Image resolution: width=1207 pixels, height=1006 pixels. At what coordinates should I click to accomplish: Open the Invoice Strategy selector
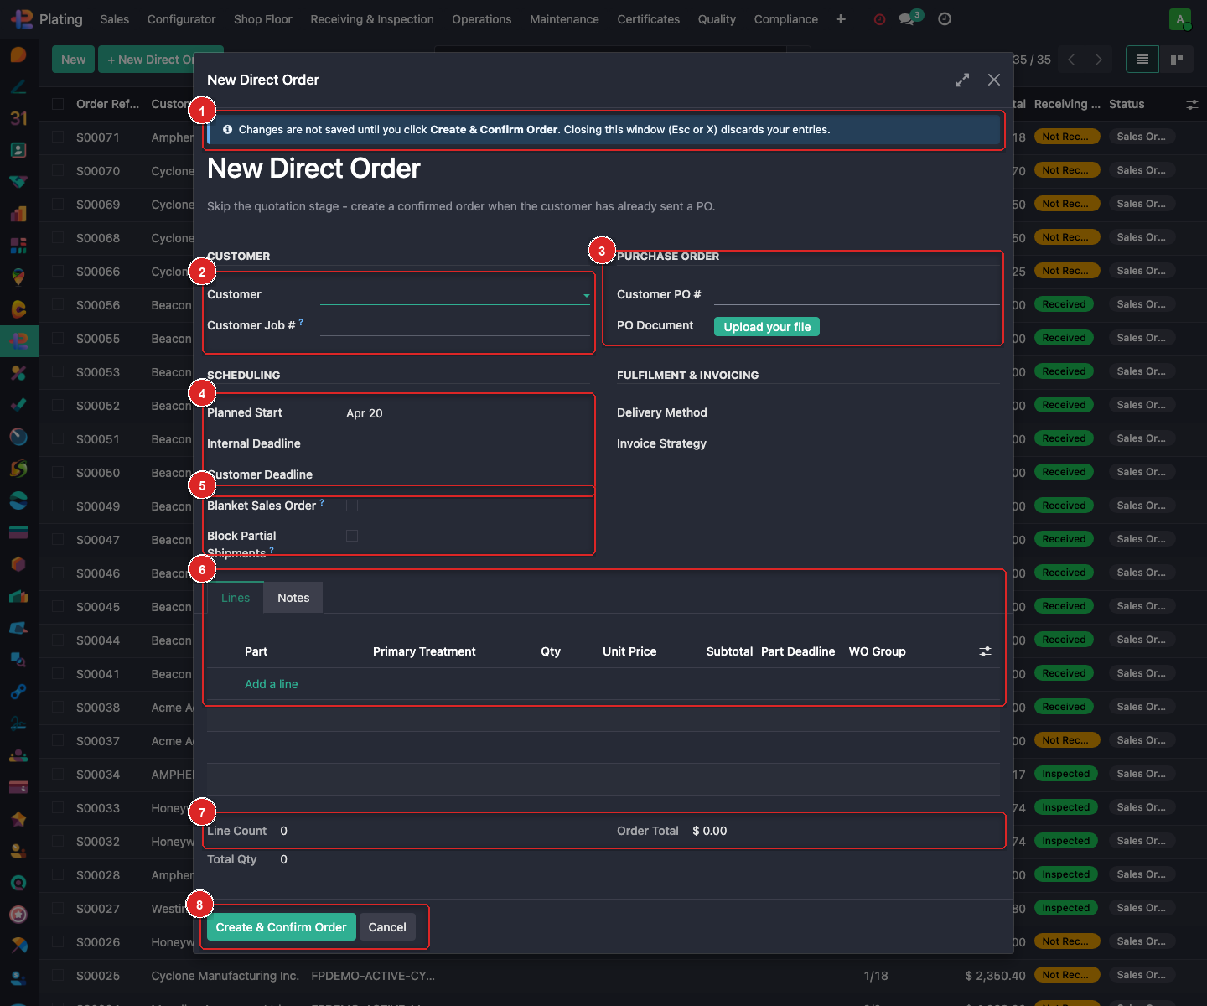(859, 443)
